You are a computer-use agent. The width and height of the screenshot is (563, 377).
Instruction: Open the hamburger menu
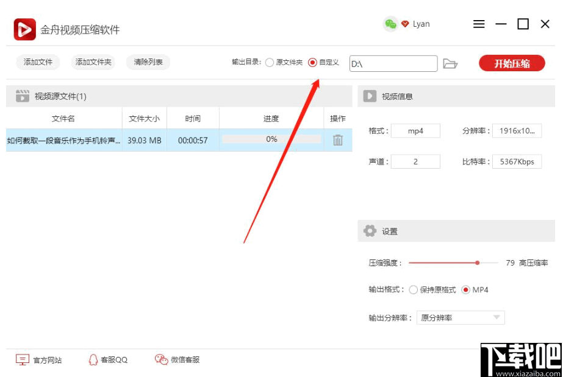coord(479,24)
